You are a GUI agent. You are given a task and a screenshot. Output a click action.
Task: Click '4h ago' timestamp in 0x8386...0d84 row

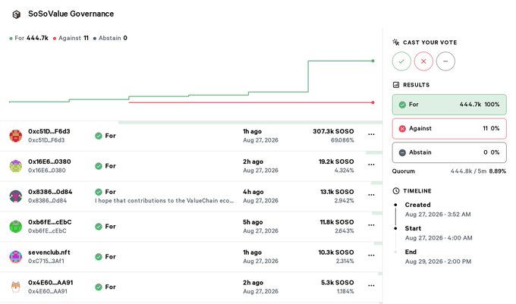coord(253,192)
